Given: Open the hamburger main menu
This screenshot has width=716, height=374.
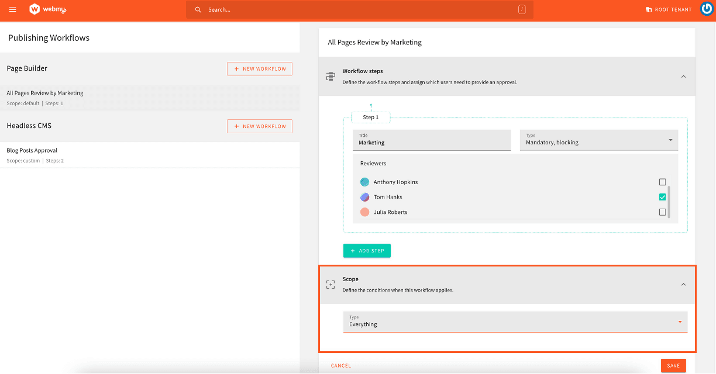Looking at the screenshot, I should (13, 9).
